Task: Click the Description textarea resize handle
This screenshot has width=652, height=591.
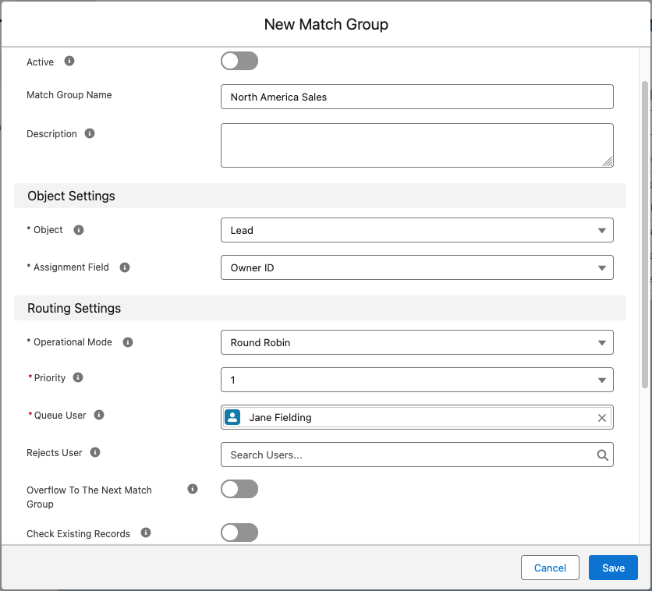Action: (608, 161)
